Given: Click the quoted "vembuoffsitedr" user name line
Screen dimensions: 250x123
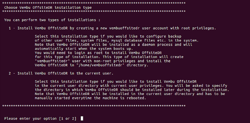Looking at the screenshot, I should pos(103,61).
